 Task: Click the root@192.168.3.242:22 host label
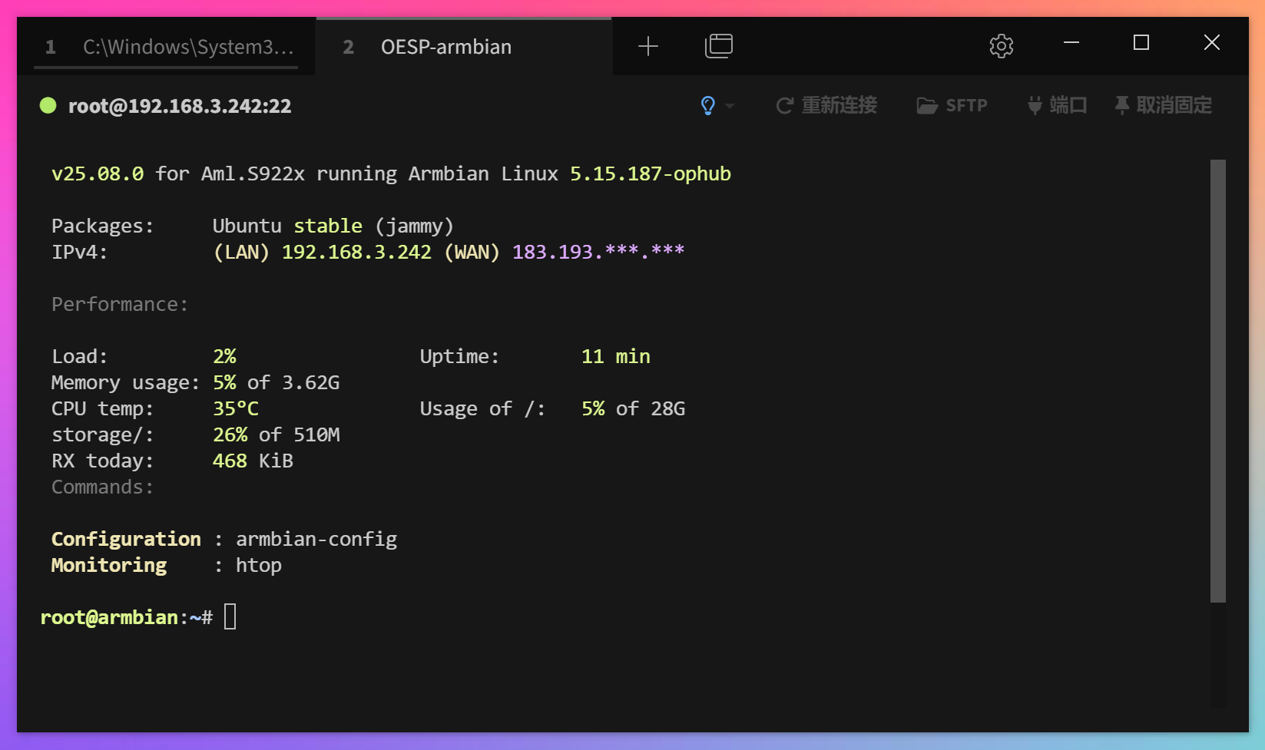coord(180,106)
